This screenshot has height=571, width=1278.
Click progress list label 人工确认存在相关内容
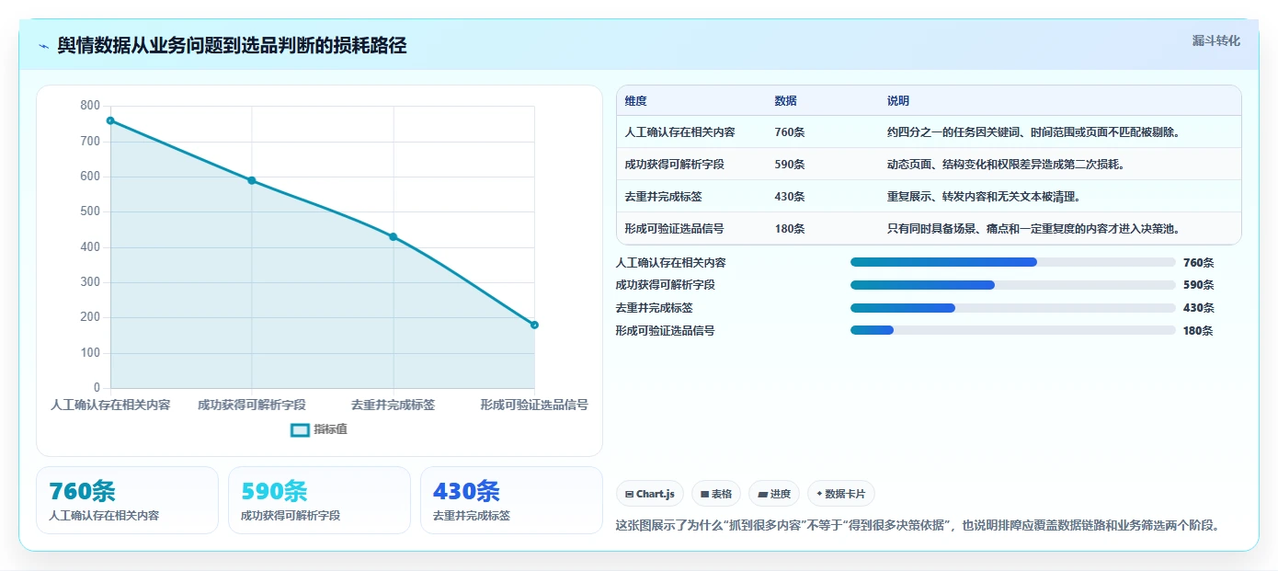pyautogui.click(x=670, y=263)
